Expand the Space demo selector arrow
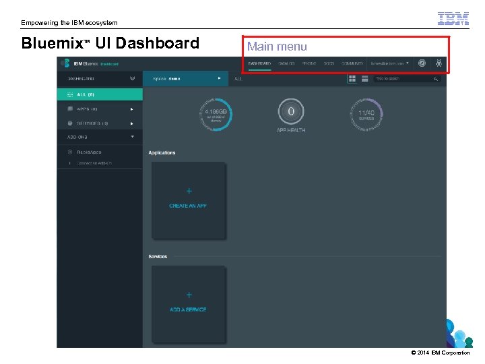The image size is (485, 364). pos(220,78)
